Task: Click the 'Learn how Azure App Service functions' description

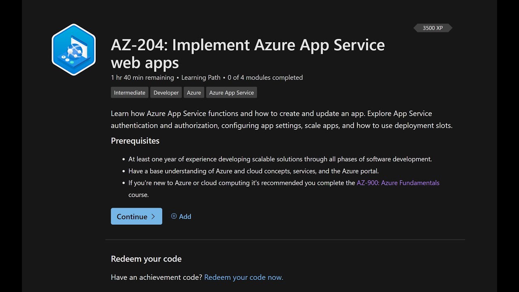Action: [282, 119]
